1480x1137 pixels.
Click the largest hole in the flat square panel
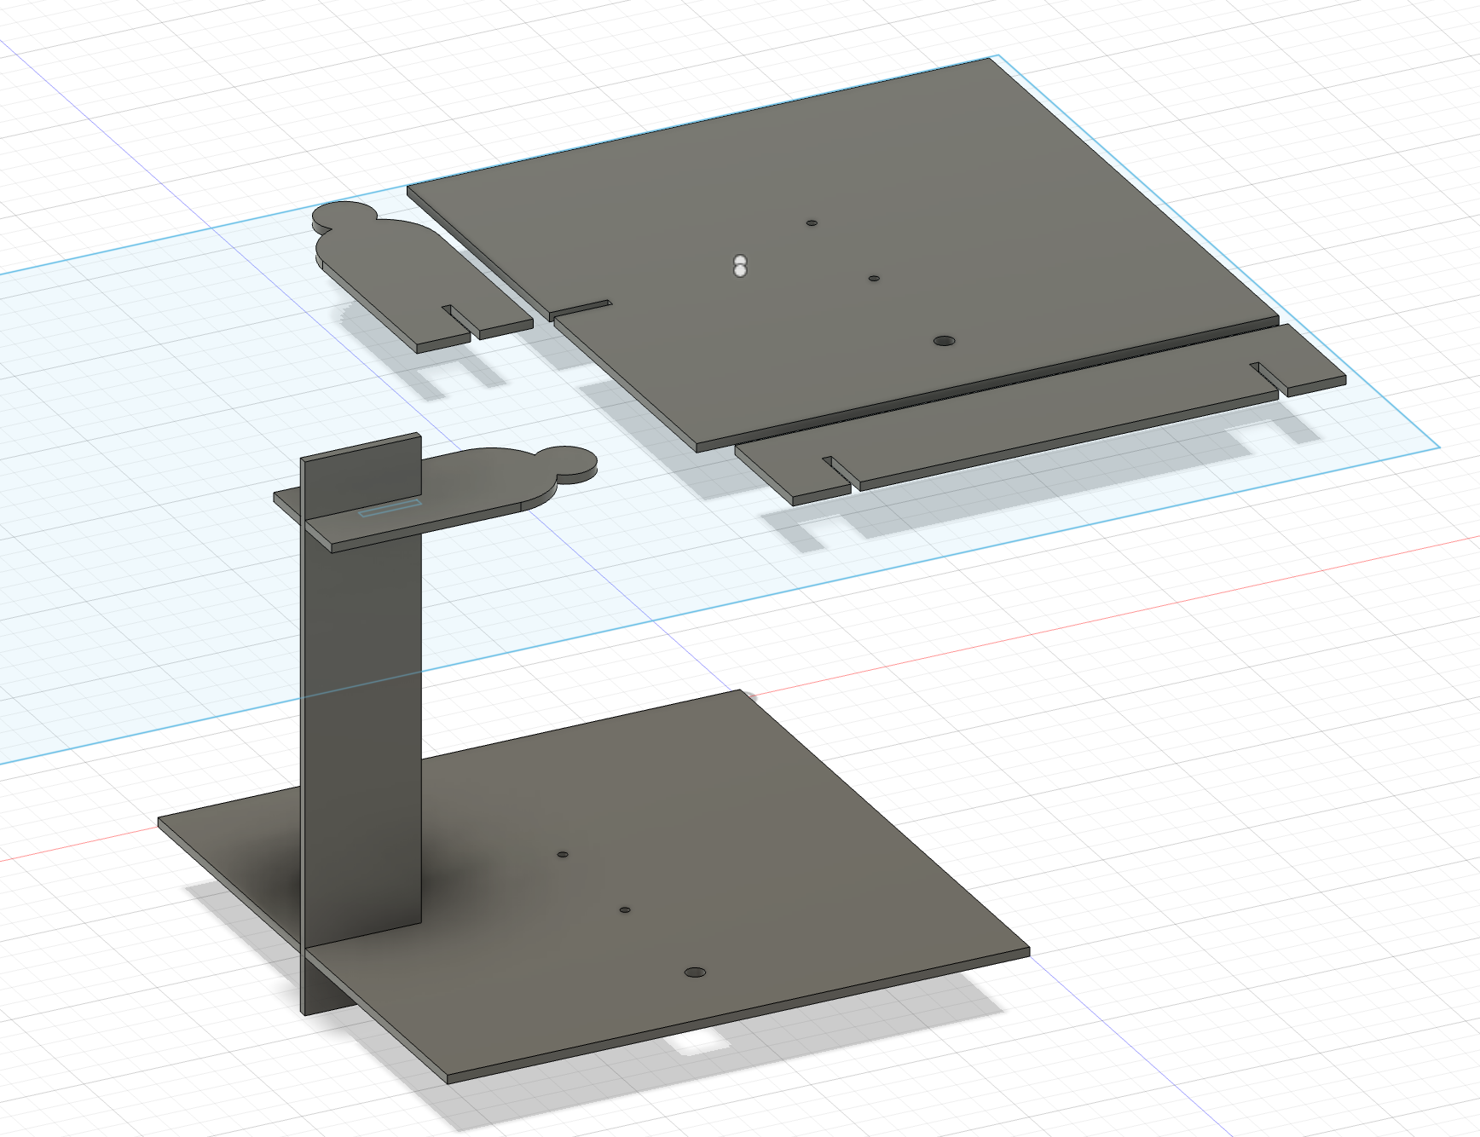point(944,341)
